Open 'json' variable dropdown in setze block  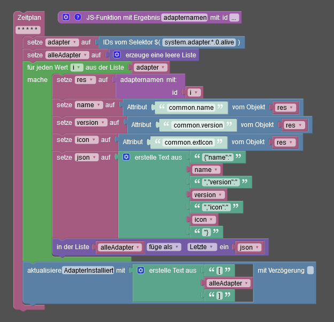coord(87,158)
